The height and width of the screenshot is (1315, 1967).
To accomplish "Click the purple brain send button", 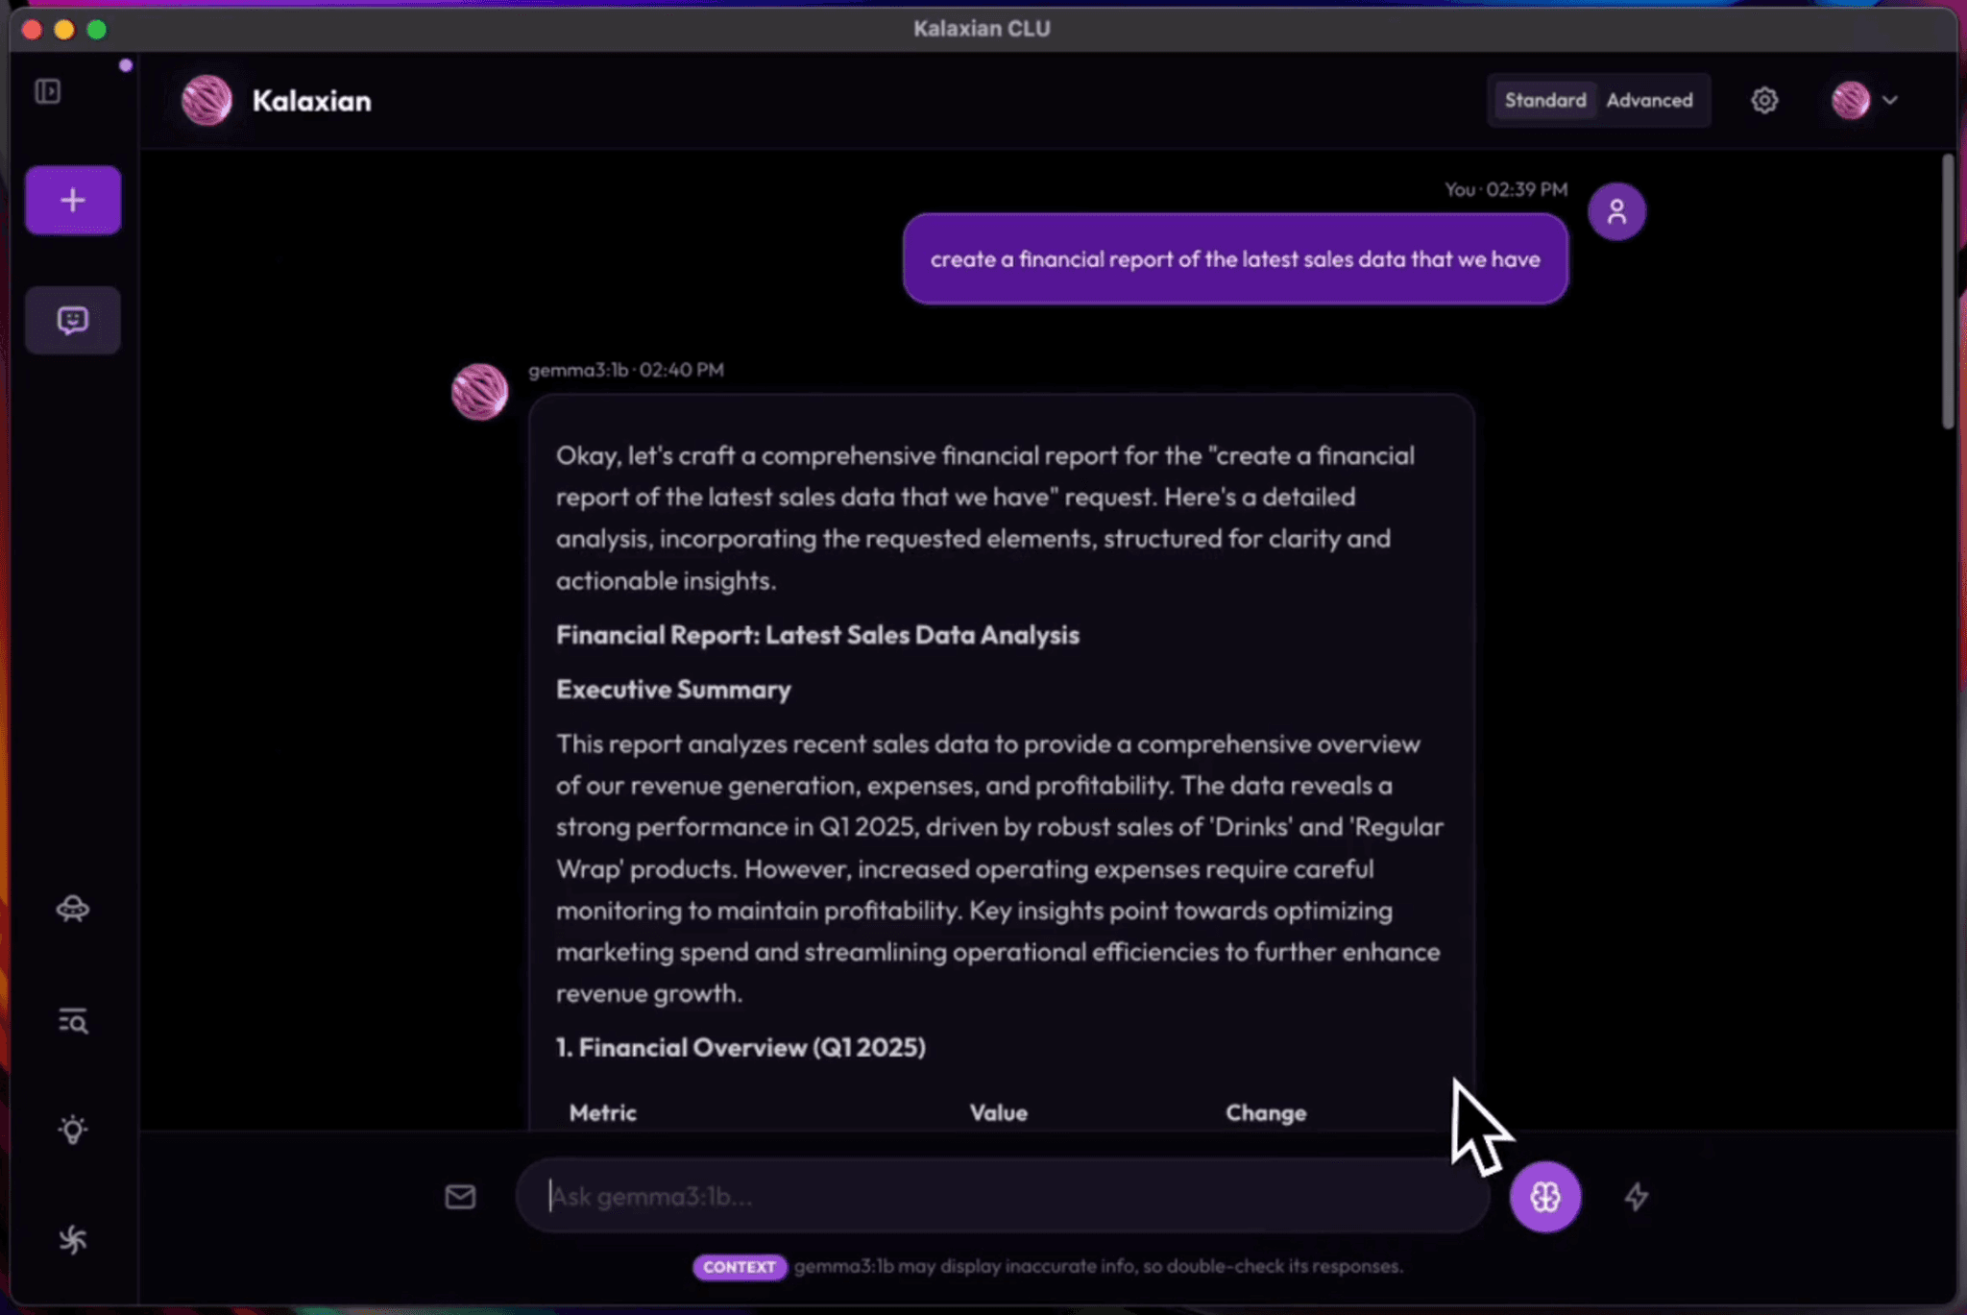I will (1544, 1196).
